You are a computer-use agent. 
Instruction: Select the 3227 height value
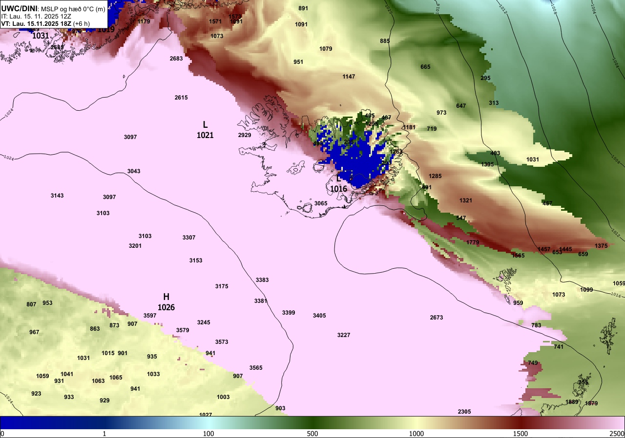point(344,335)
